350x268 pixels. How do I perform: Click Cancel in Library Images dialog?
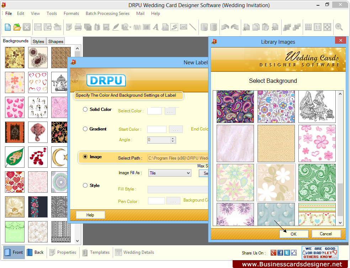(326, 234)
